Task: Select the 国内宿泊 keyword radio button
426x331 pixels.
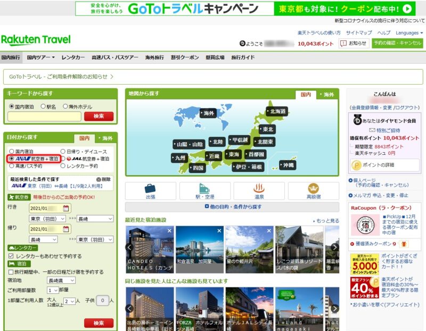Action: (x=11, y=106)
